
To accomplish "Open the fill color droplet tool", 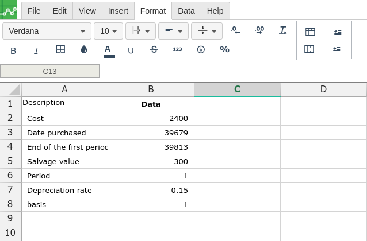I will 84,50.
